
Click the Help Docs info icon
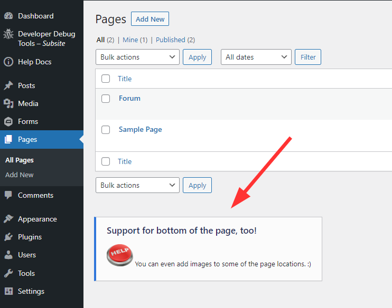coord(8,62)
